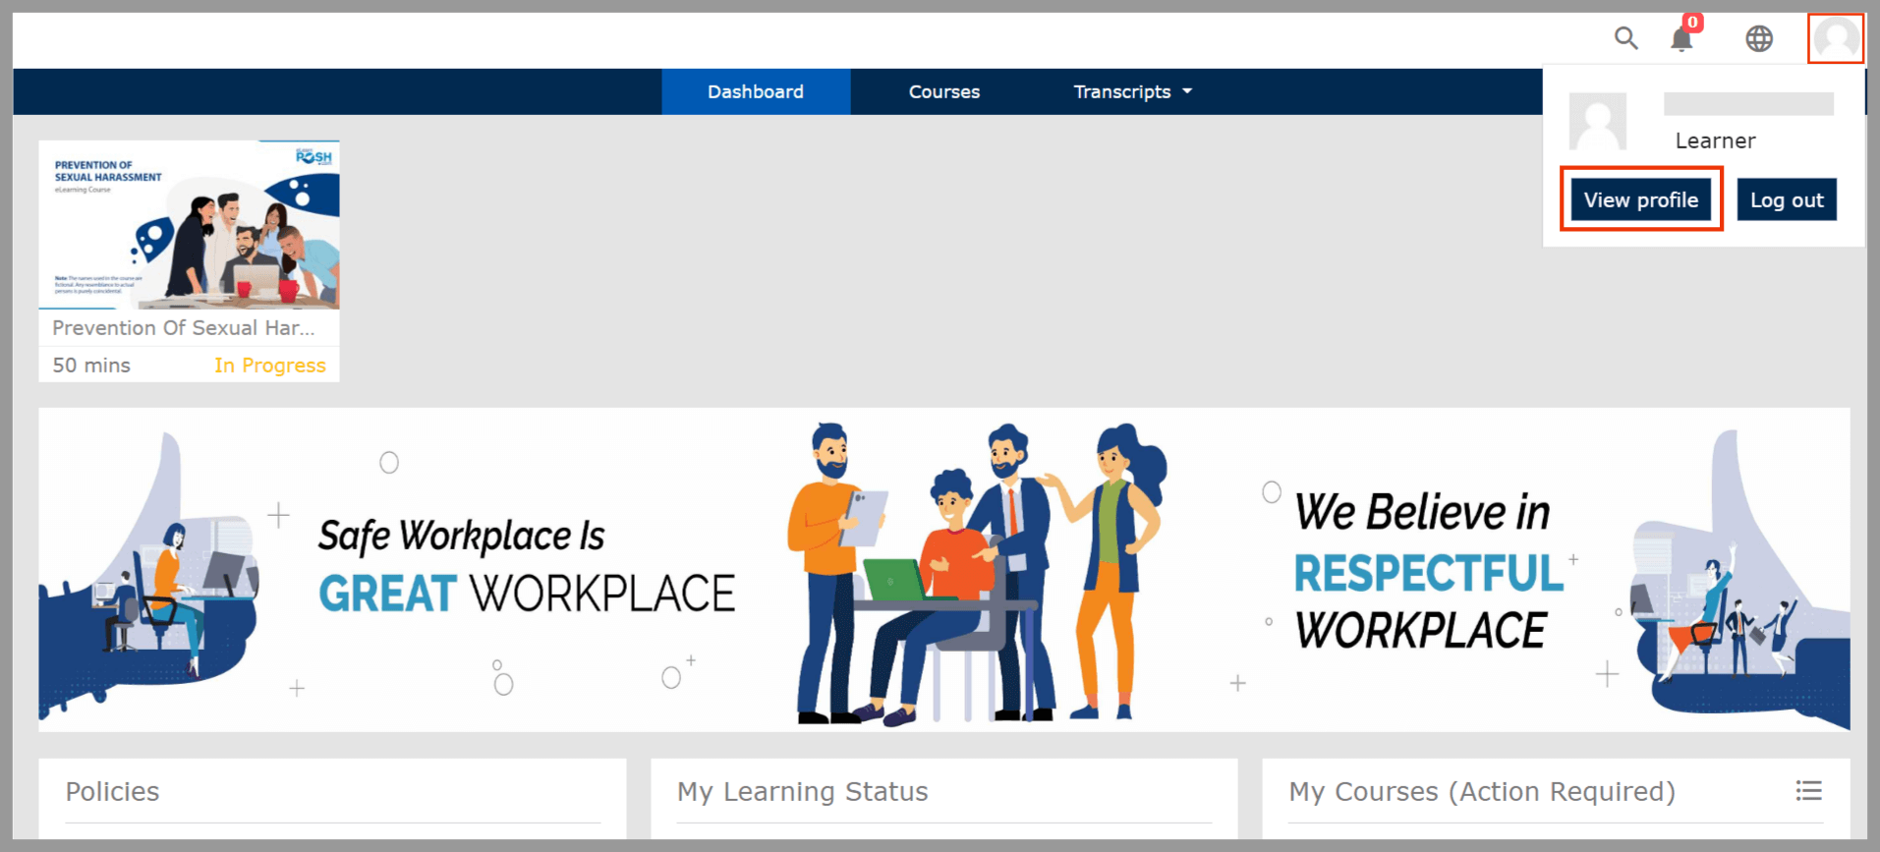Click the red notification count badge
This screenshot has width=1880, height=852.
(x=1692, y=22)
